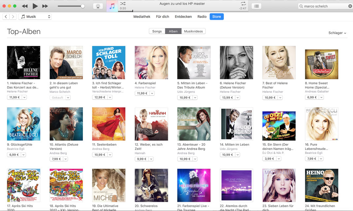Expand options arrow for Farbenspiel album

coord(152,93)
